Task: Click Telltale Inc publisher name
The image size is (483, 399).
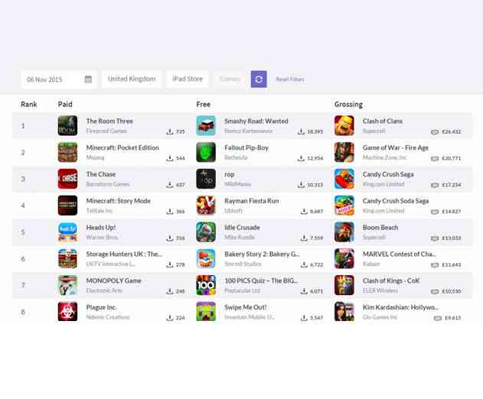Action: click(x=100, y=211)
